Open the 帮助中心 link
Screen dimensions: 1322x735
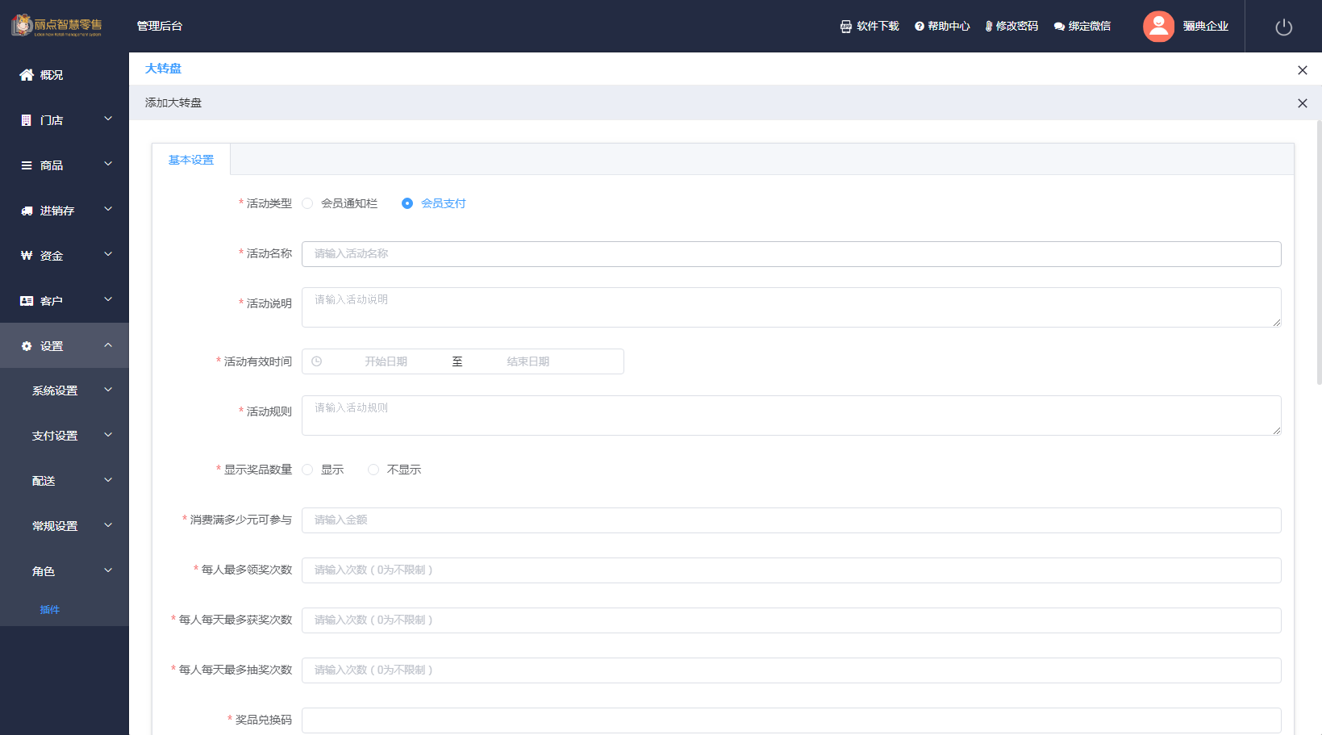pos(949,27)
